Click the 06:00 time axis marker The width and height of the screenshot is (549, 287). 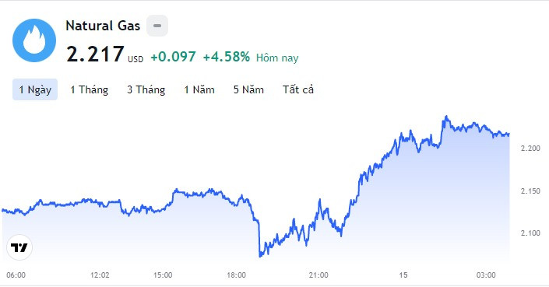[16, 275]
